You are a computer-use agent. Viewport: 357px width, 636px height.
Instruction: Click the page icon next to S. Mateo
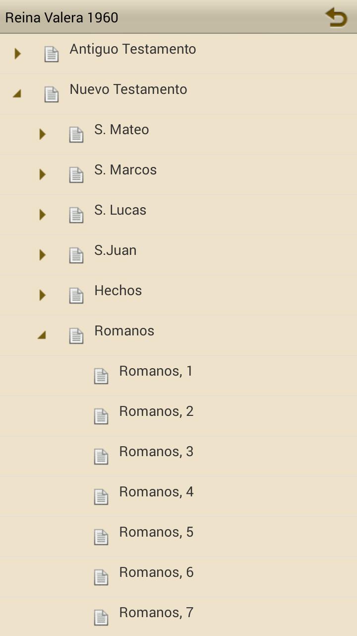point(76,135)
